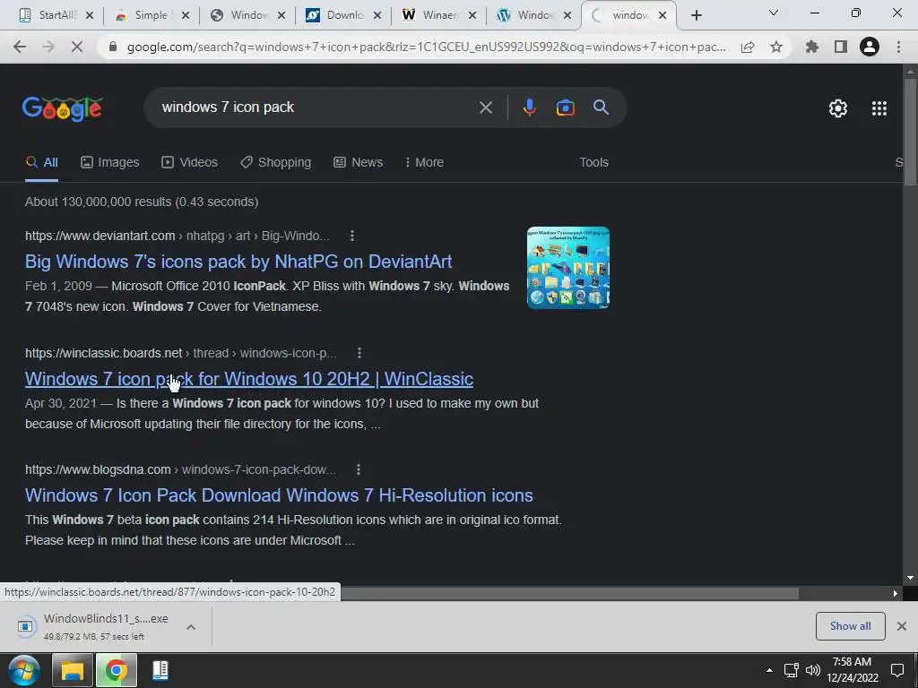Open the notification center icon

coord(896,670)
